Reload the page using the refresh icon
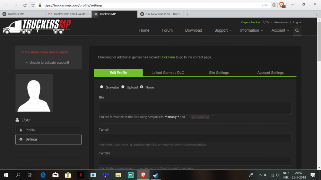The width and height of the screenshot is (321, 180). coord(25,5)
